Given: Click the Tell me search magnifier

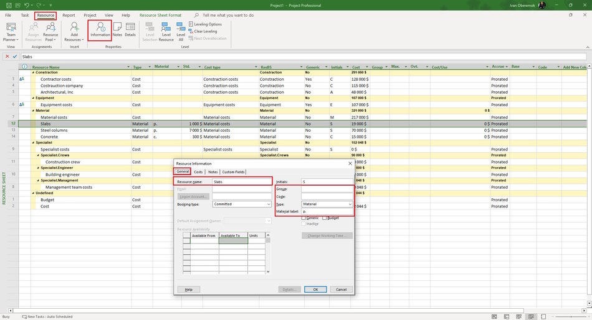Looking at the screenshot, I should (196, 16).
